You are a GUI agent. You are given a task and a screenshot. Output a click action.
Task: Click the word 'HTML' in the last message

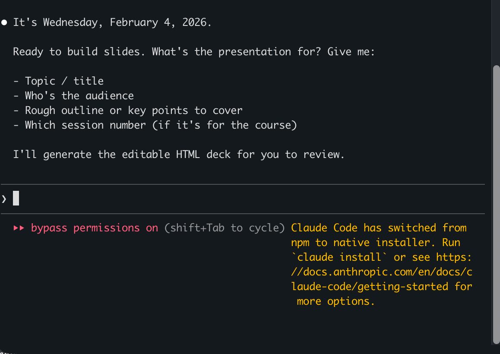(x=188, y=155)
